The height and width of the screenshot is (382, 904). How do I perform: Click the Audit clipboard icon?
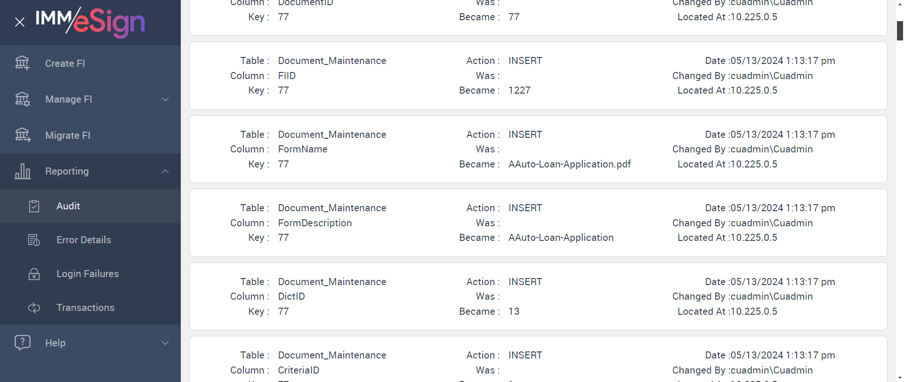(34, 206)
